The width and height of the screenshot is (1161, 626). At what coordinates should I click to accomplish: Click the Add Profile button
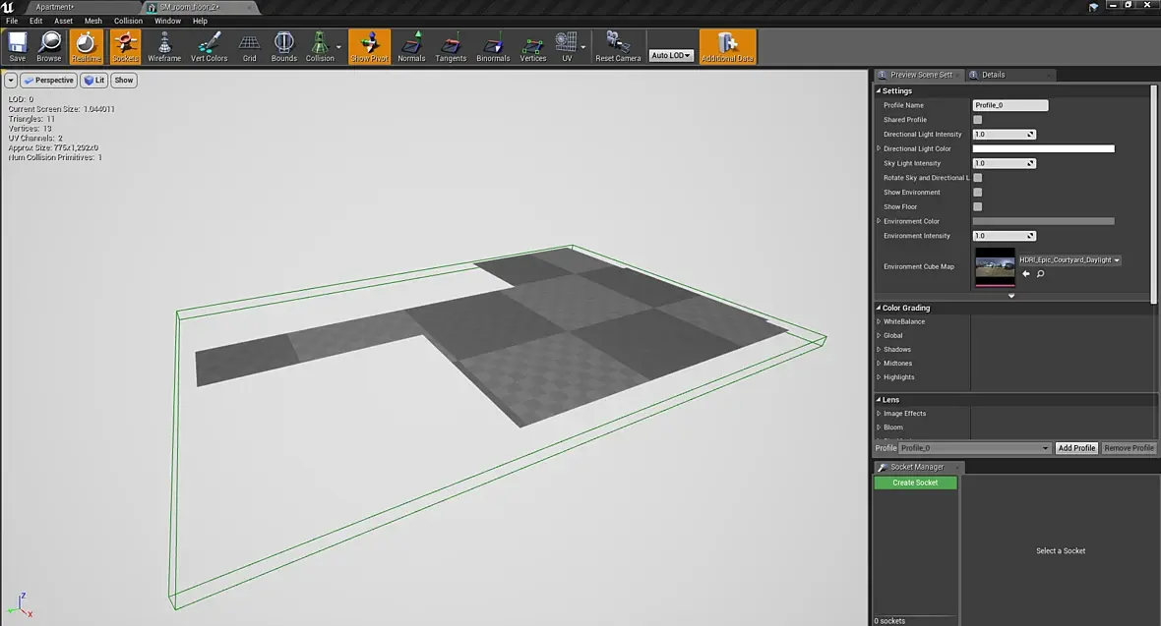1076,448
